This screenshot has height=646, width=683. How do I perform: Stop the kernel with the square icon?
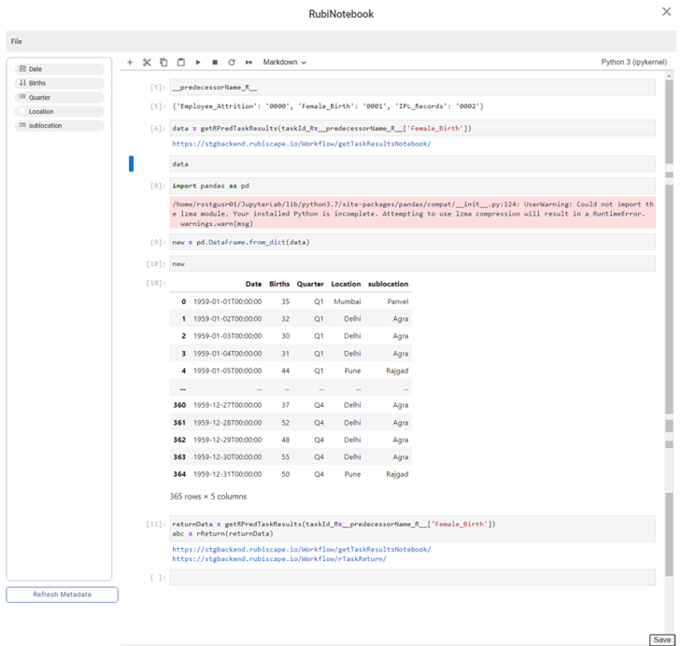[x=215, y=63]
